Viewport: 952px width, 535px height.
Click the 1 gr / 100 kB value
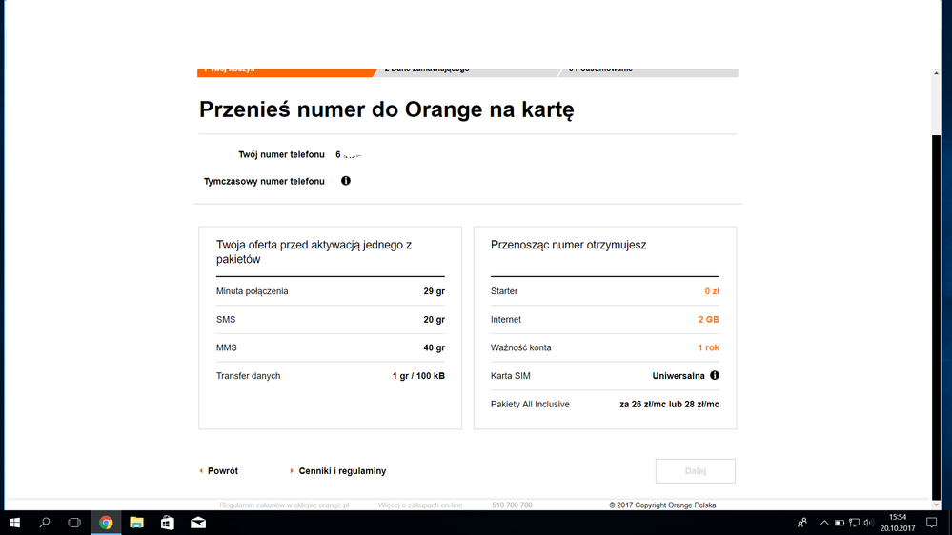tap(418, 376)
